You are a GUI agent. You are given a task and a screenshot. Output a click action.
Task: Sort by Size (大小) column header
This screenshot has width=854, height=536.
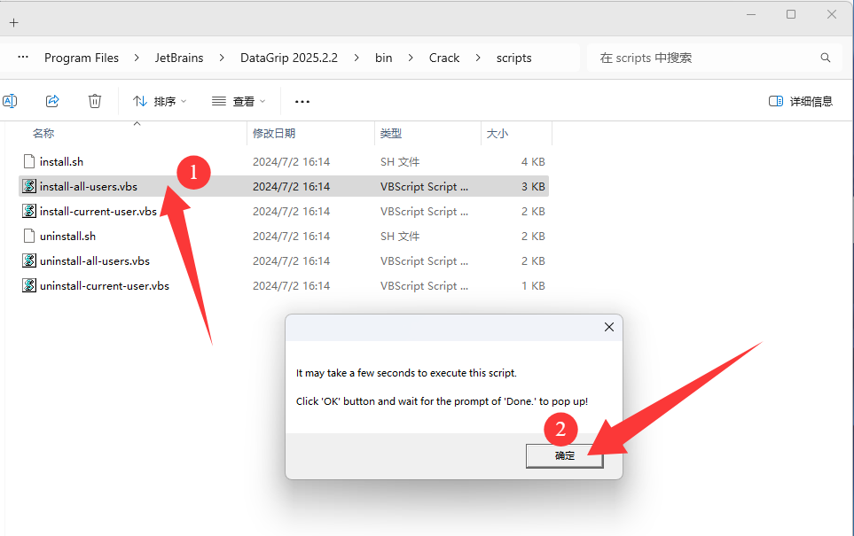point(497,133)
